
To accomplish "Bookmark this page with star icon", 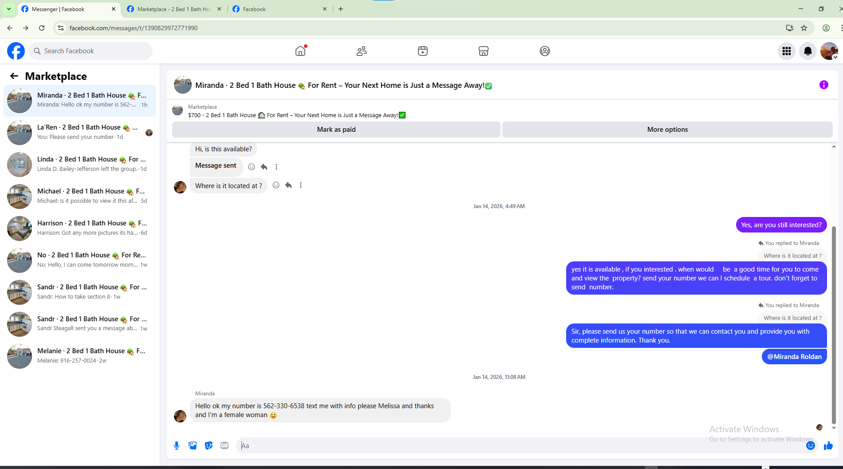I will click(804, 28).
